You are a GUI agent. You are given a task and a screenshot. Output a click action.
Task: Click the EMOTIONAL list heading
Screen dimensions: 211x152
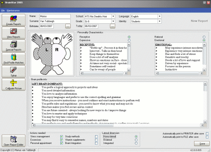[x=164, y=45]
